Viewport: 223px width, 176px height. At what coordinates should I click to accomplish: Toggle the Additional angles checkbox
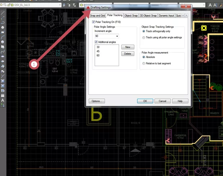point(96,42)
